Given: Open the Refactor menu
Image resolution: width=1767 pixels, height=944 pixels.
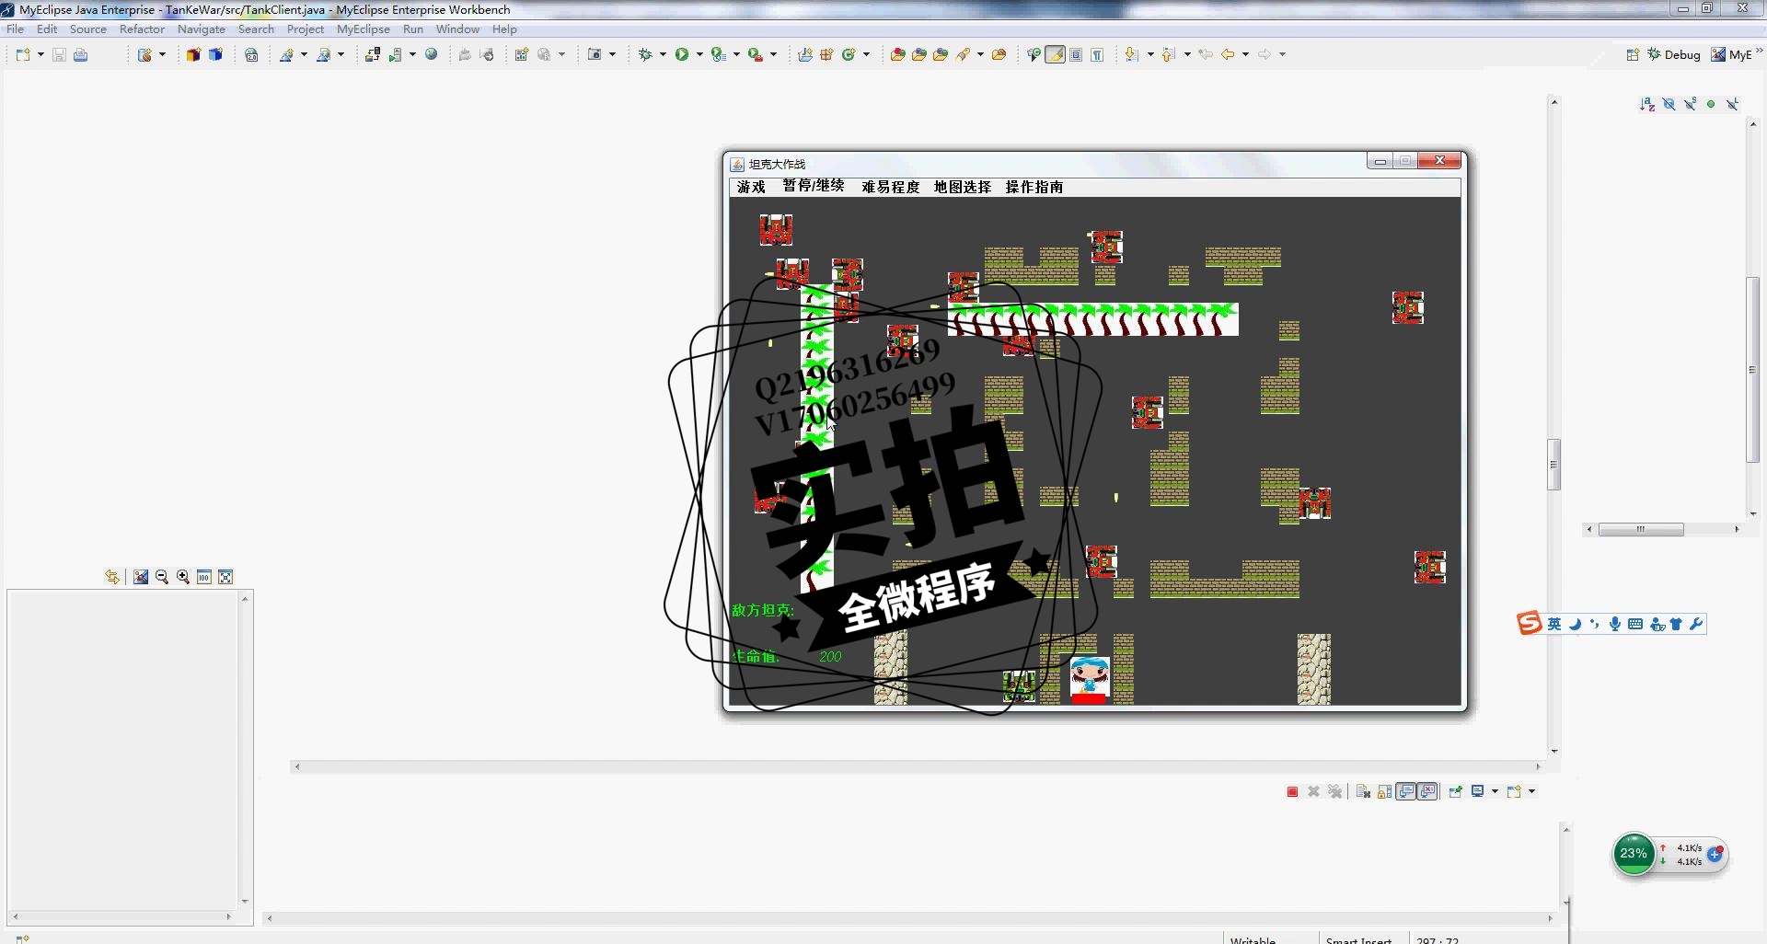Looking at the screenshot, I should pyautogui.click(x=142, y=29).
